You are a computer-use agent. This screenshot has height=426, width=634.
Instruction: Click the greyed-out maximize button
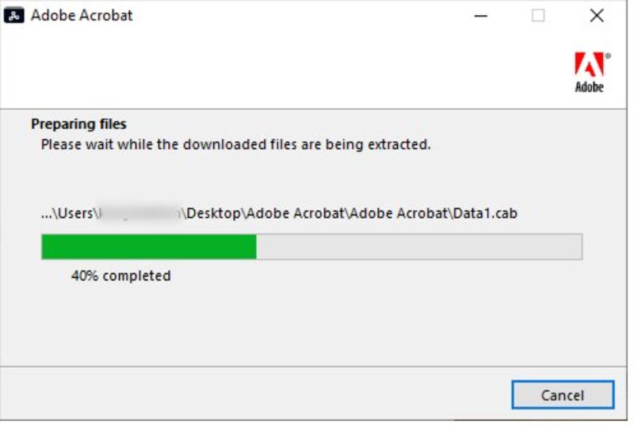click(538, 16)
